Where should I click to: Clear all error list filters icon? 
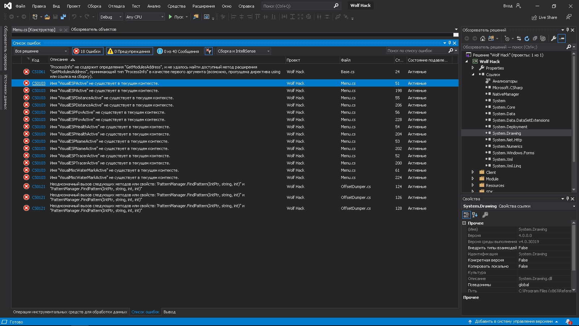(208, 51)
